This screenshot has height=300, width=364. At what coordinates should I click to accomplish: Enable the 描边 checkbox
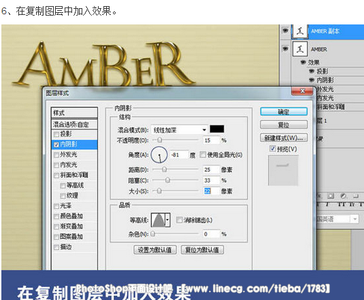(56, 247)
